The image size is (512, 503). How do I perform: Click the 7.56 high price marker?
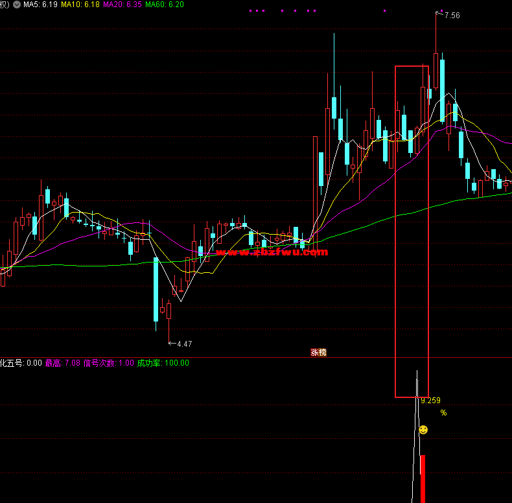pos(451,16)
